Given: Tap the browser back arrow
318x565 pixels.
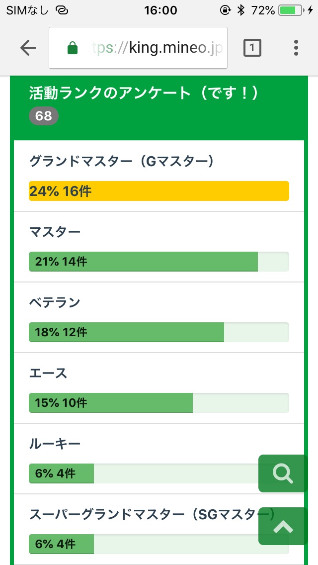Looking at the screenshot, I should (28, 48).
